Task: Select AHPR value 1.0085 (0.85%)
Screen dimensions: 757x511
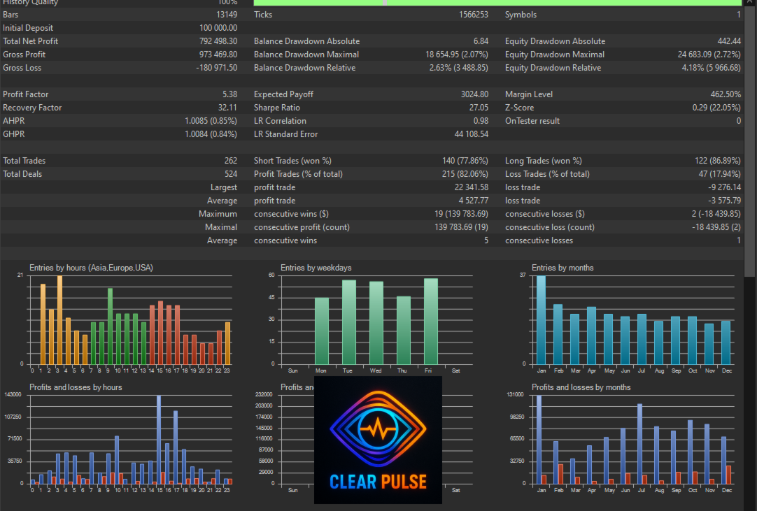Action: [x=211, y=121]
